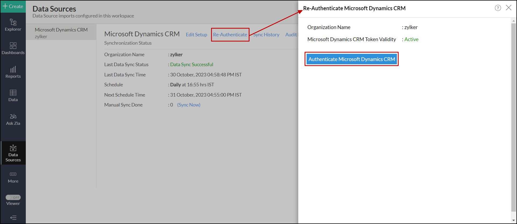Go to Dashboards in the sidebar
Image resolution: width=517 pixels, height=224 pixels.
coord(13,48)
